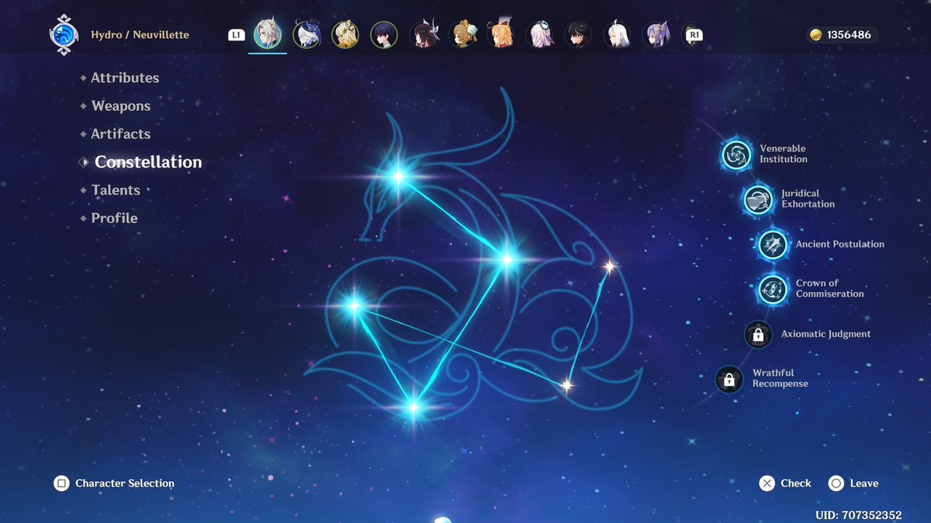931x523 pixels.
Task: Click the Wrathful Recompense label
Action: 780,378
